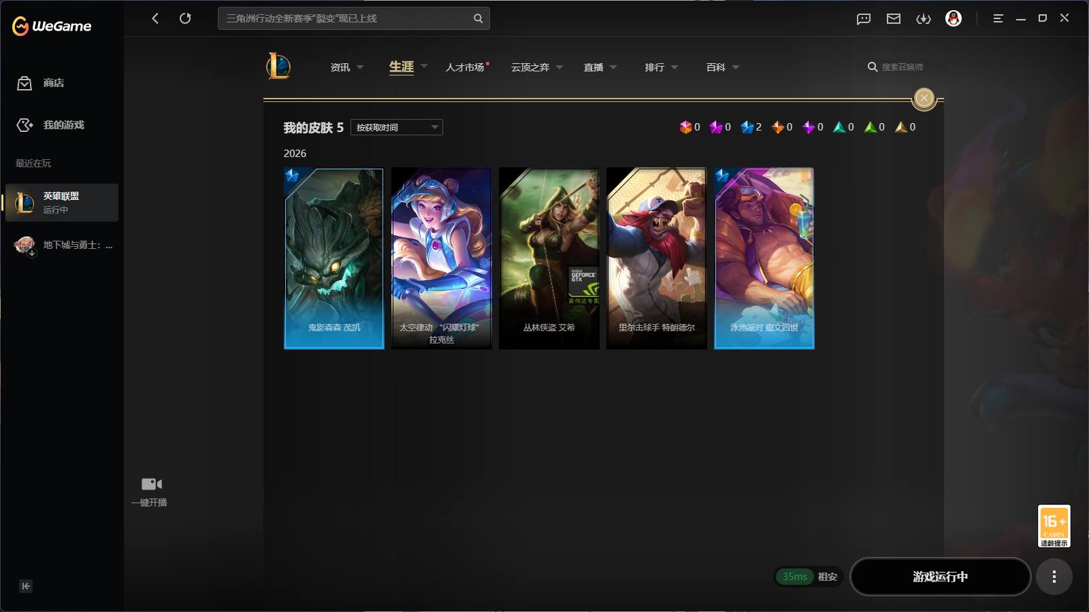Open the download manager icon
The image size is (1089, 612).
pos(924,19)
